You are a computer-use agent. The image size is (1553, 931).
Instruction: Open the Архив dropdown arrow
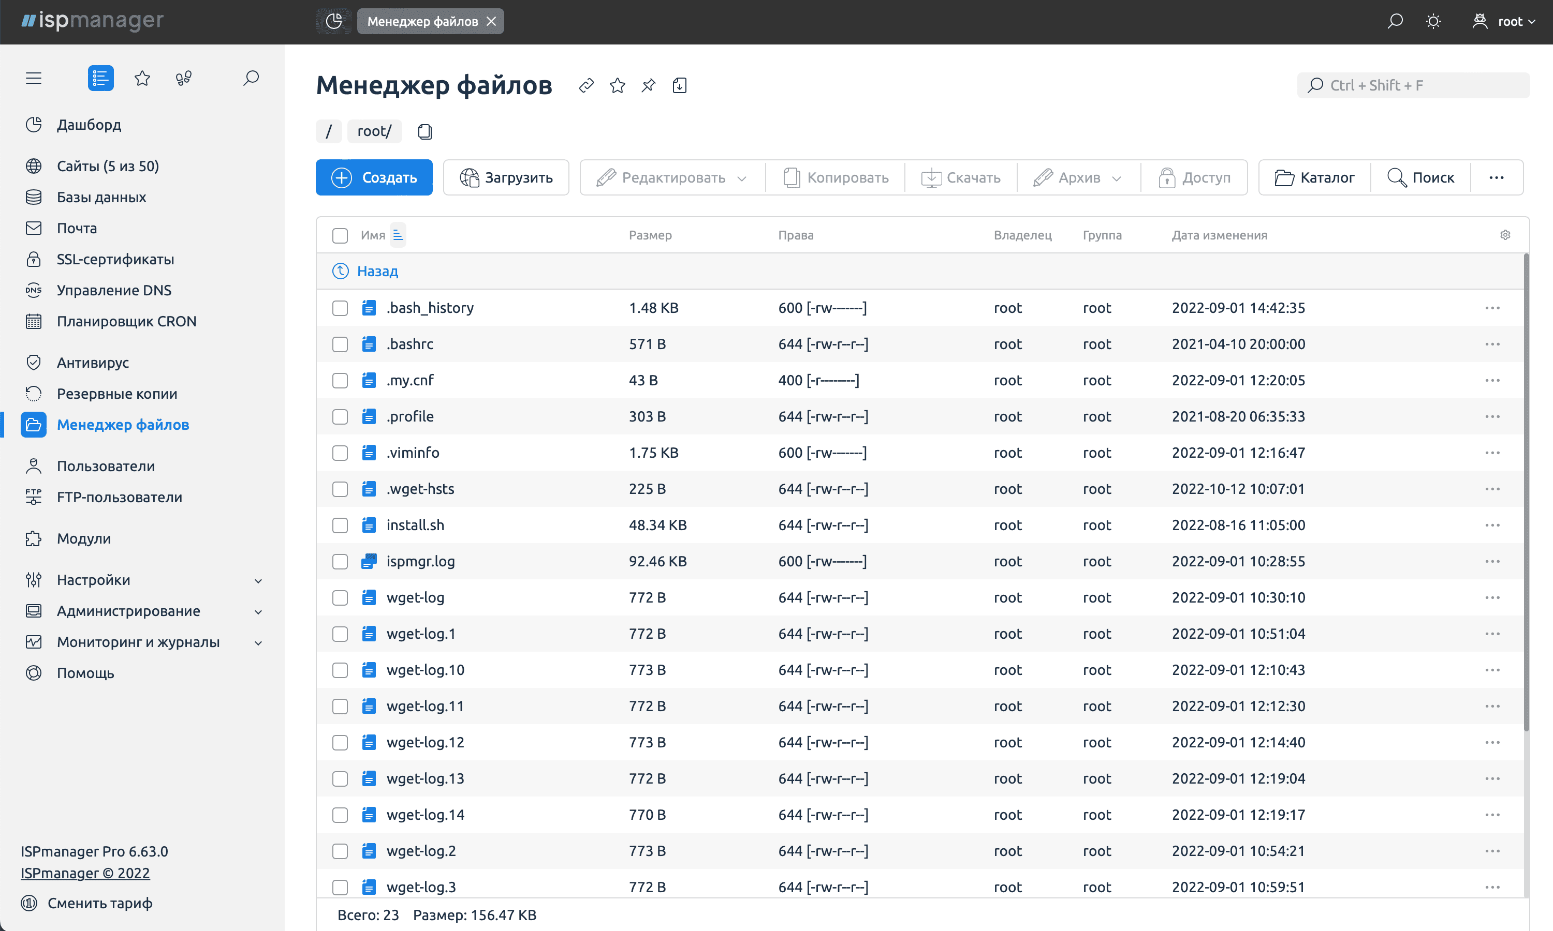(x=1118, y=177)
